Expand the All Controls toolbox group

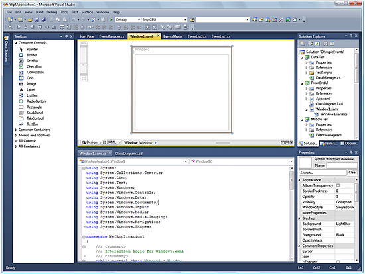tap(16, 141)
